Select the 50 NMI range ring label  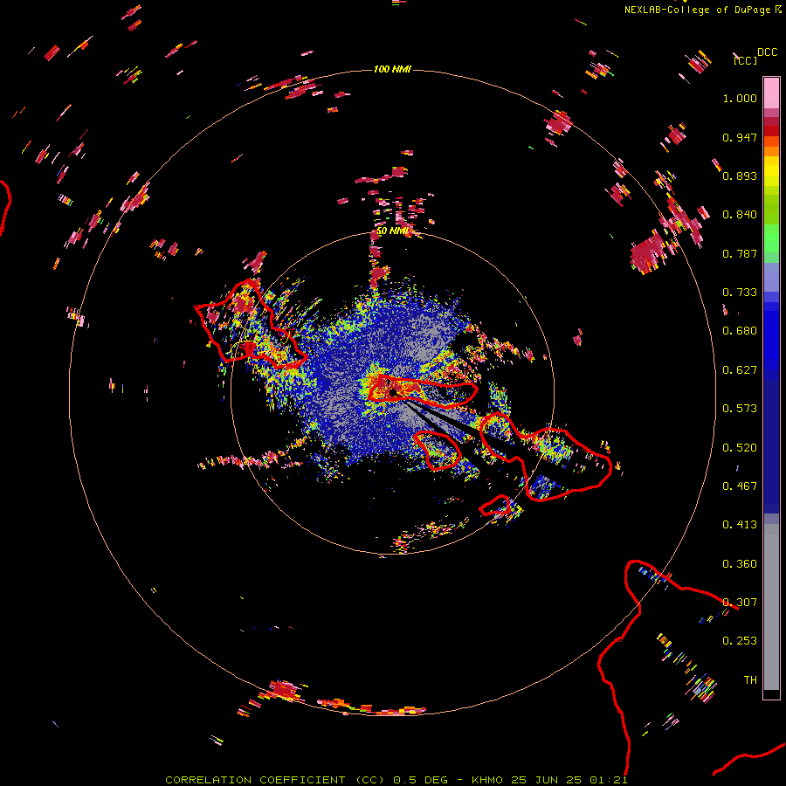pos(392,231)
